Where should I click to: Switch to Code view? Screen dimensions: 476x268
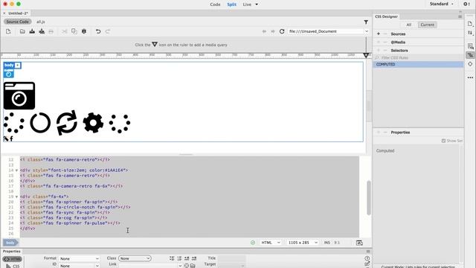pos(215,4)
